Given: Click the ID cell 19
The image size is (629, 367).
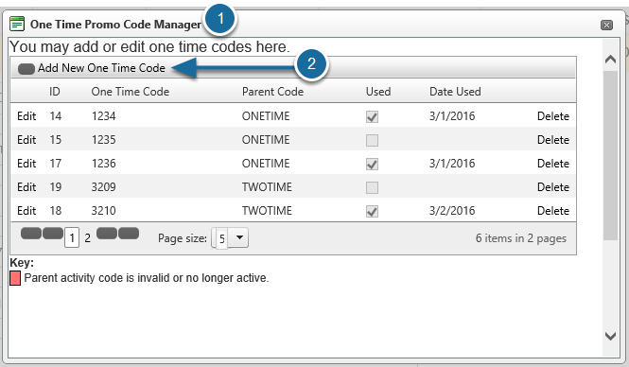Looking at the screenshot, I should coord(56,187).
